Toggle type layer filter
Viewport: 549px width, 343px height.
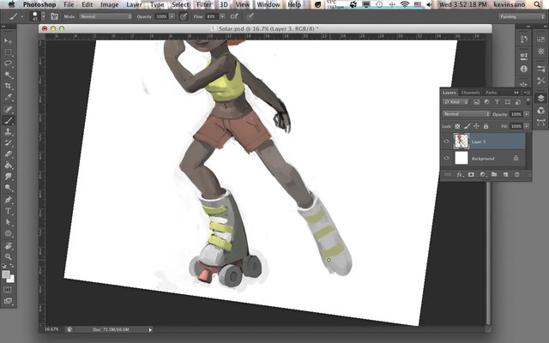pos(497,102)
